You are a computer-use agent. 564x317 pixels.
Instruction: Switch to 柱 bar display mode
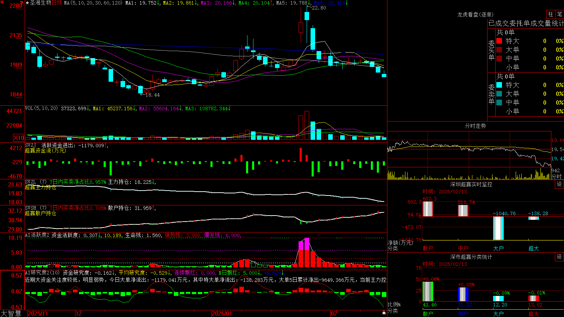(x=551, y=14)
